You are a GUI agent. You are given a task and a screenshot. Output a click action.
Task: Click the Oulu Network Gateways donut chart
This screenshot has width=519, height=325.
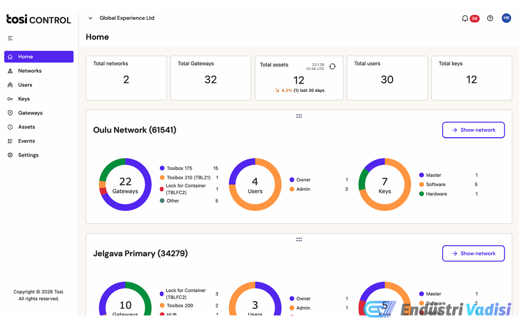click(125, 184)
